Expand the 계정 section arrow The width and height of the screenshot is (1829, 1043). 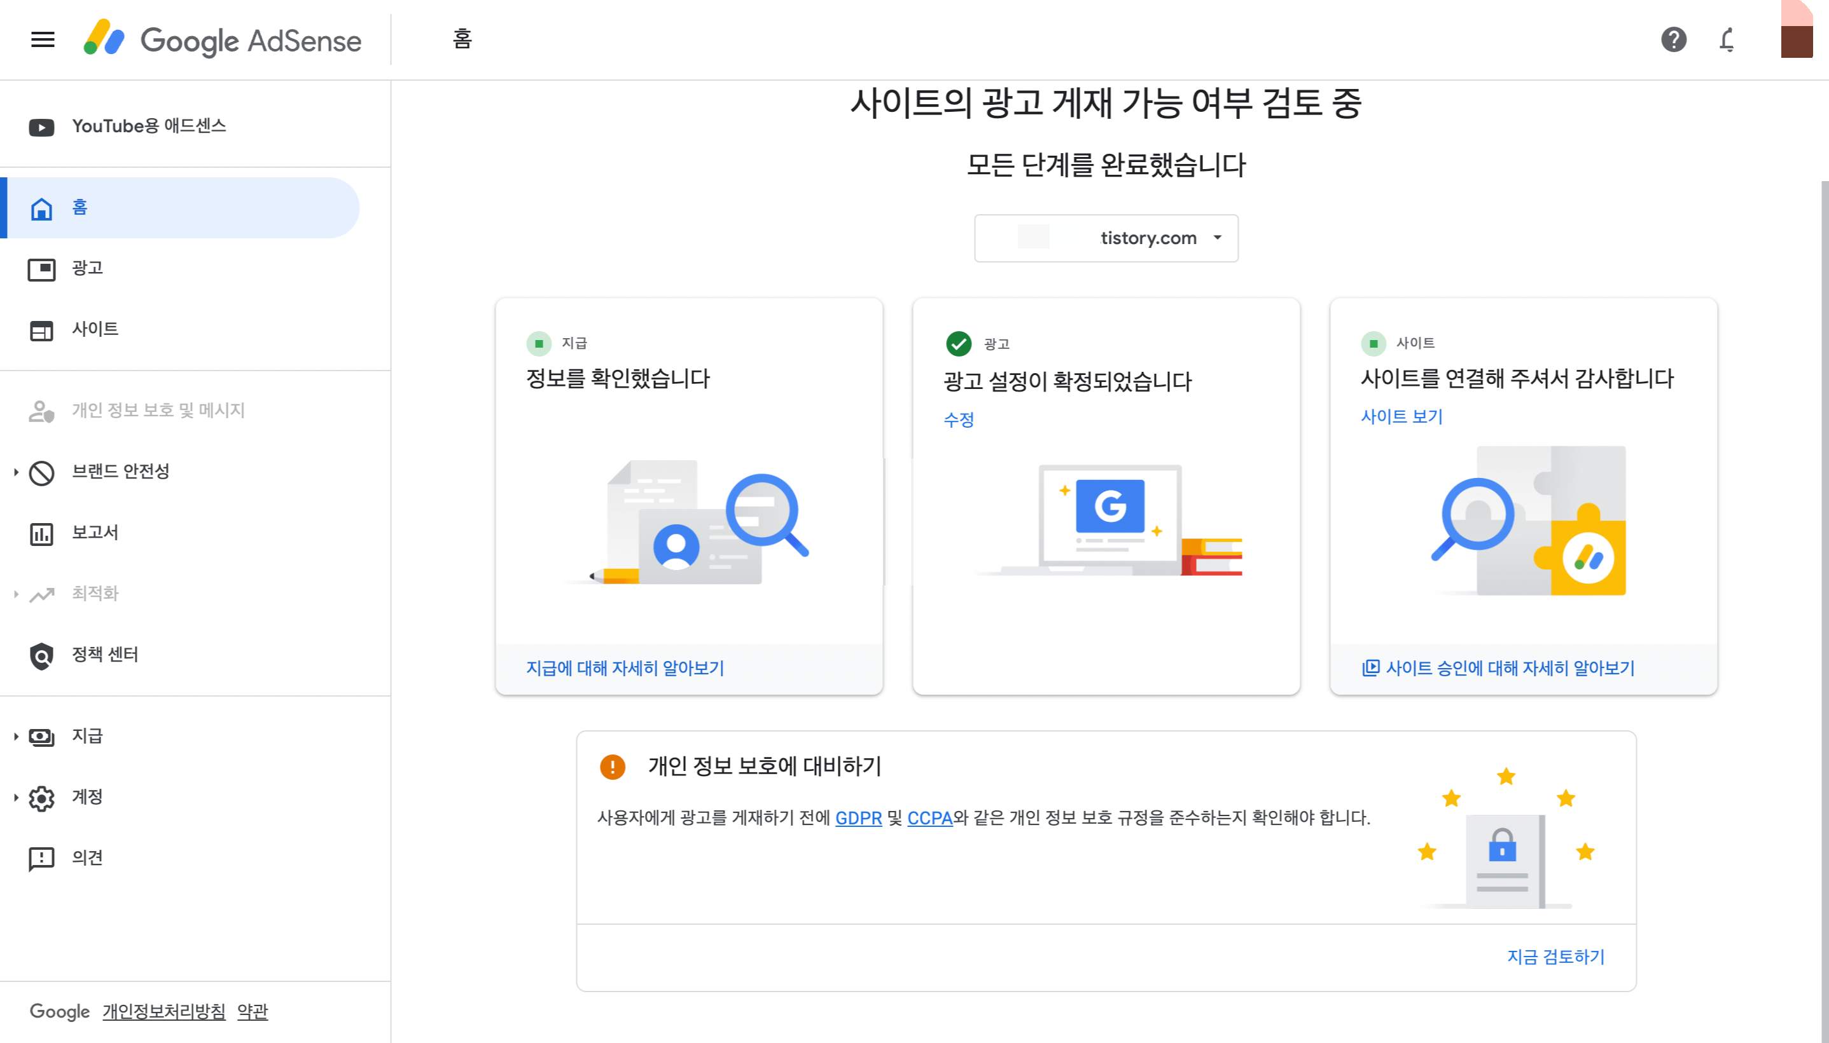point(16,797)
